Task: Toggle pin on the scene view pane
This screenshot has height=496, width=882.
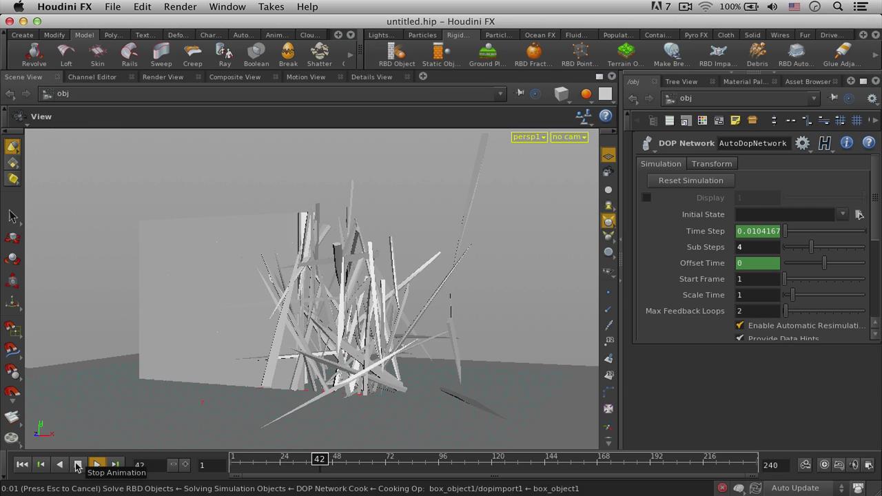Action: 520,93
